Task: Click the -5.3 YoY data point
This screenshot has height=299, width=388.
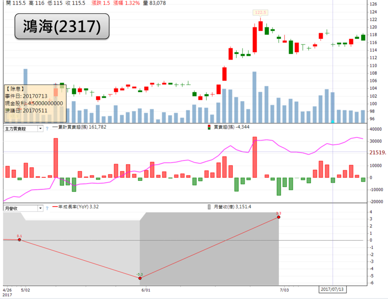Action: click(x=140, y=278)
